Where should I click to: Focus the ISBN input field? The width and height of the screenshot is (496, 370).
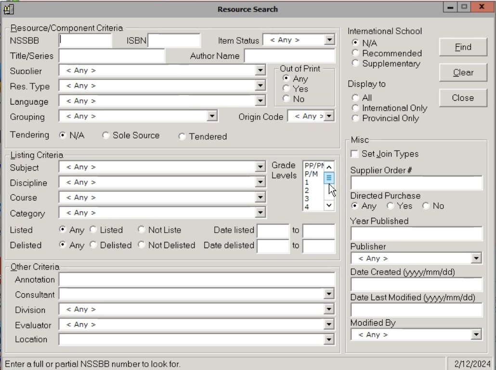pyautogui.click(x=174, y=40)
